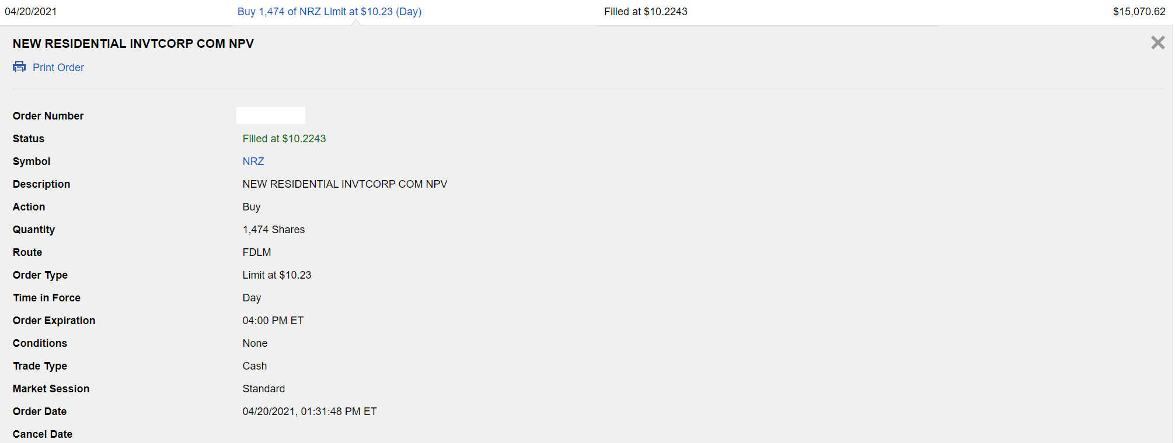The width and height of the screenshot is (1175, 443).
Task: Open the Print Order link
Action: click(x=58, y=68)
